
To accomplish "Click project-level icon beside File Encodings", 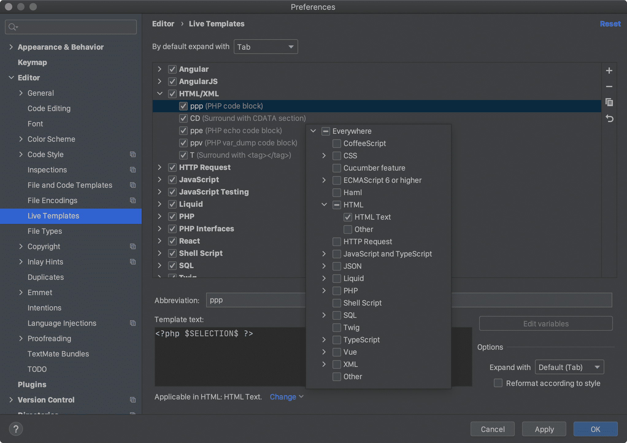I will [133, 200].
